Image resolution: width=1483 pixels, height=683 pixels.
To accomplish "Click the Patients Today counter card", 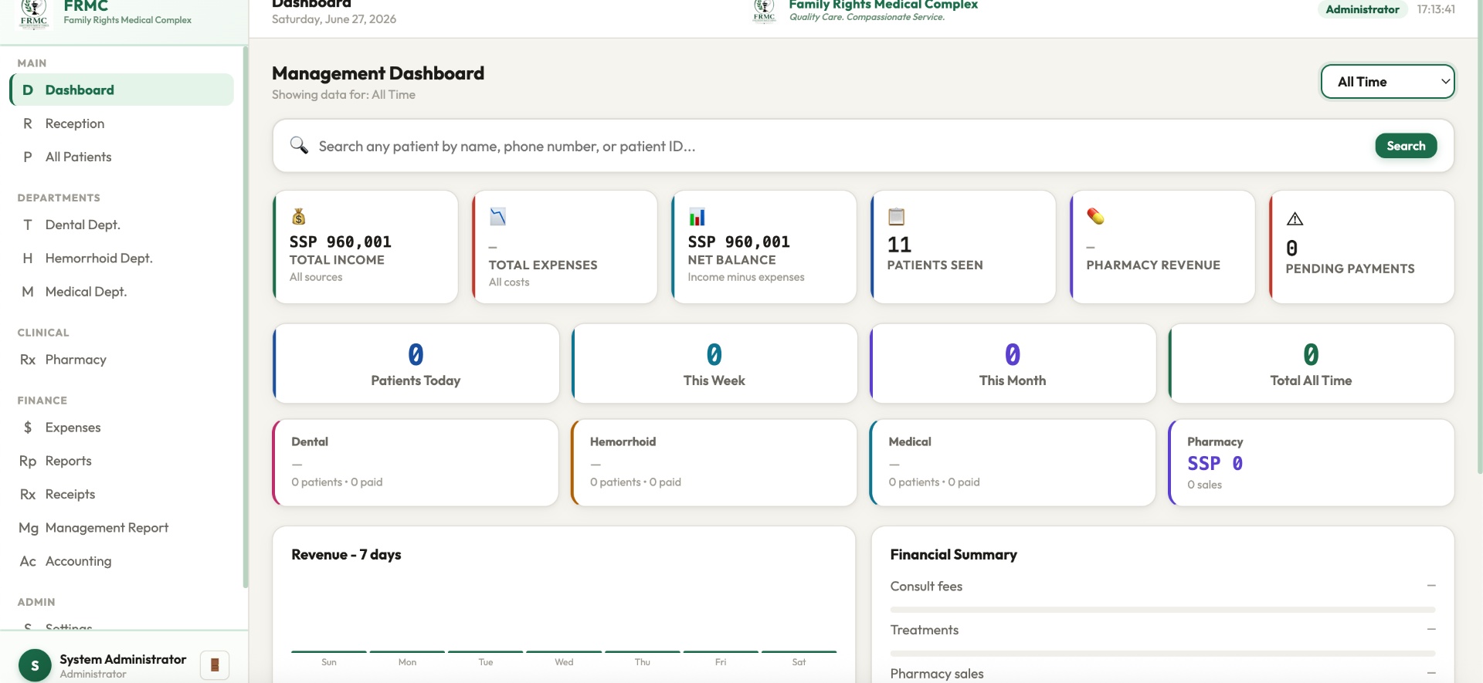I will pyautogui.click(x=416, y=363).
